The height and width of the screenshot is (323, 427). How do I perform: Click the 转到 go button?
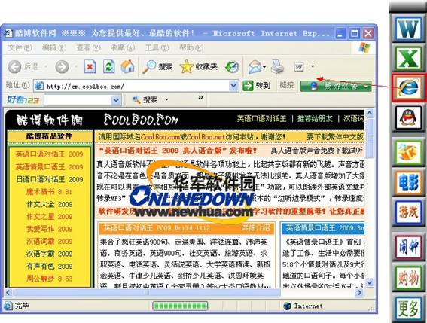click(256, 86)
